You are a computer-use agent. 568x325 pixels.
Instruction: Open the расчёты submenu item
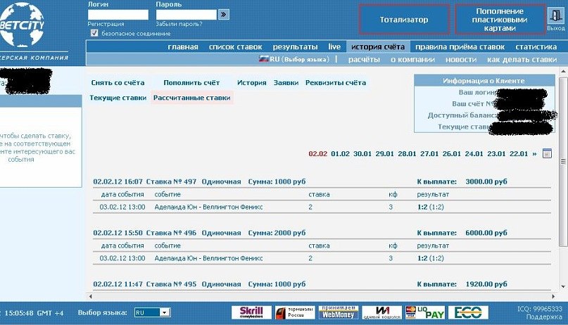pyautogui.click(x=364, y=59)
